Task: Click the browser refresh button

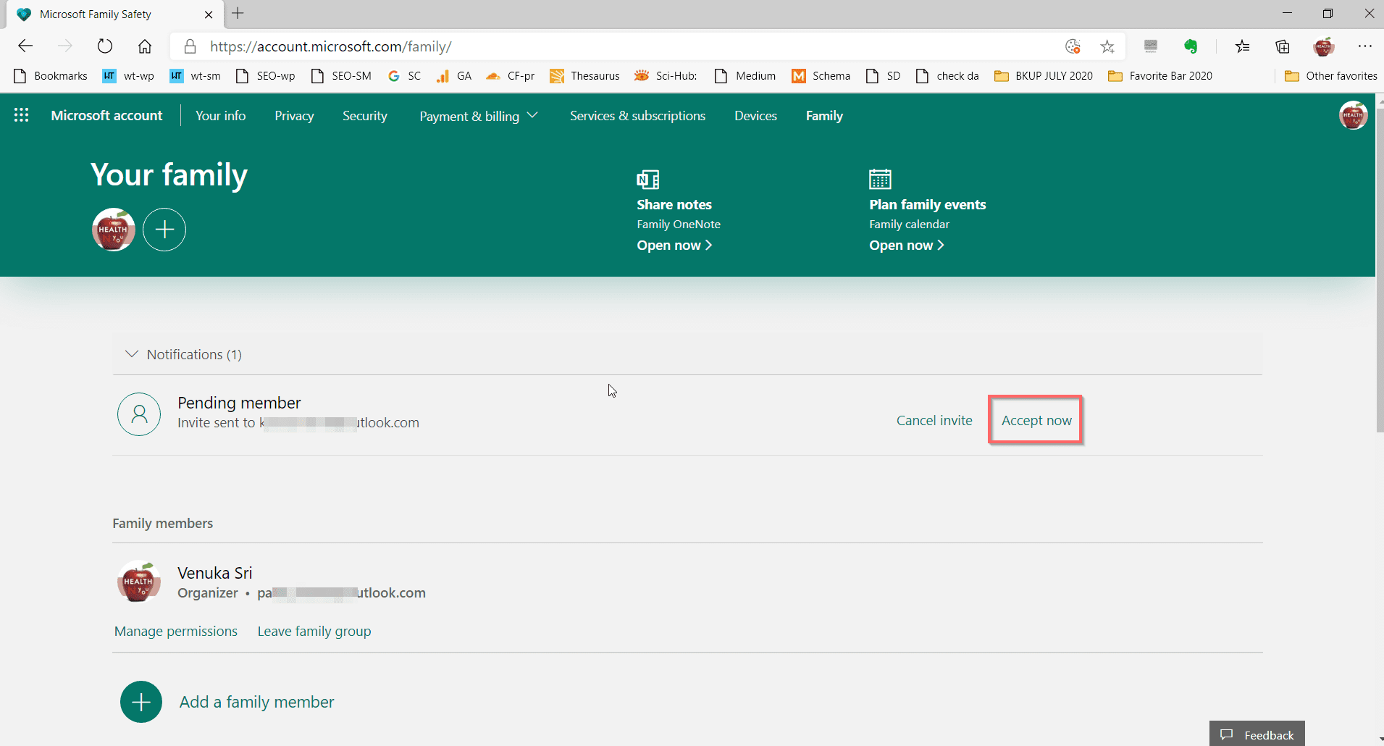Action: click(105, 46)
